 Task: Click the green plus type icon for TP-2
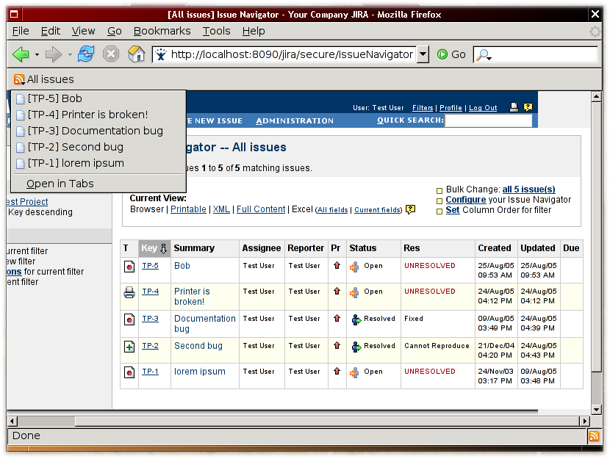click(x=129, y=347)
